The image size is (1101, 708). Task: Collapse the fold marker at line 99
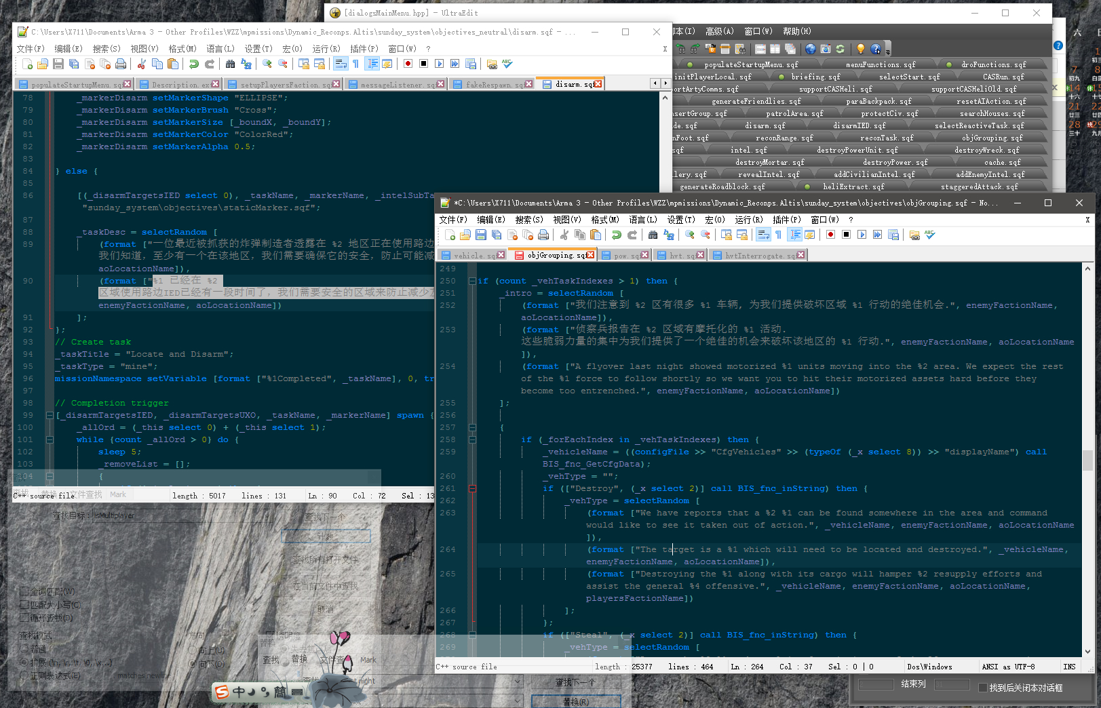[50, 415]
